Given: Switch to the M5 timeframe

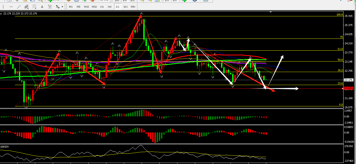Looking at the screenshot, I should tap(79, 7).
